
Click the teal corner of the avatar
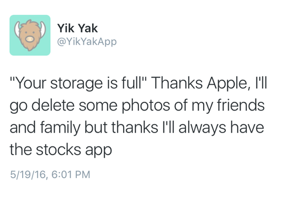coord(13,18)
